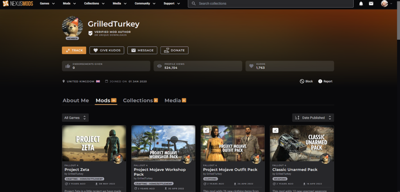Open the messages envelope icon in header
Viewport: 400px width, 192px height.
coord(371,4)
